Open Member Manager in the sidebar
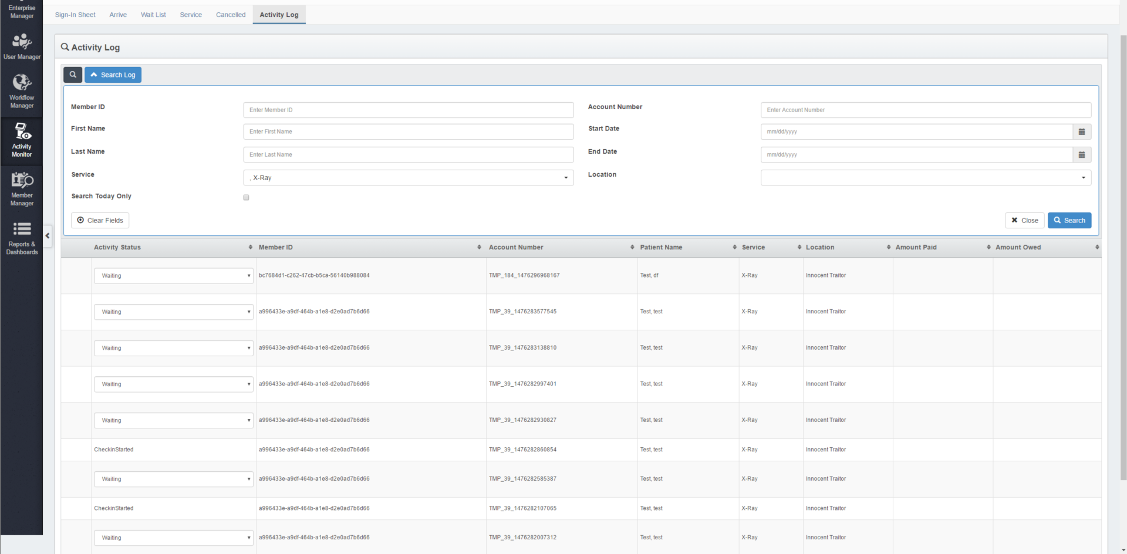1127x554 pixels. (22, 189)
